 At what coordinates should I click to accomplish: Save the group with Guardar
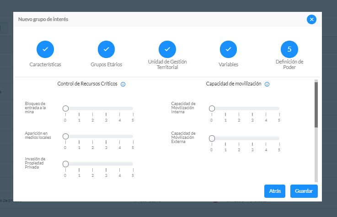point(304,191)
